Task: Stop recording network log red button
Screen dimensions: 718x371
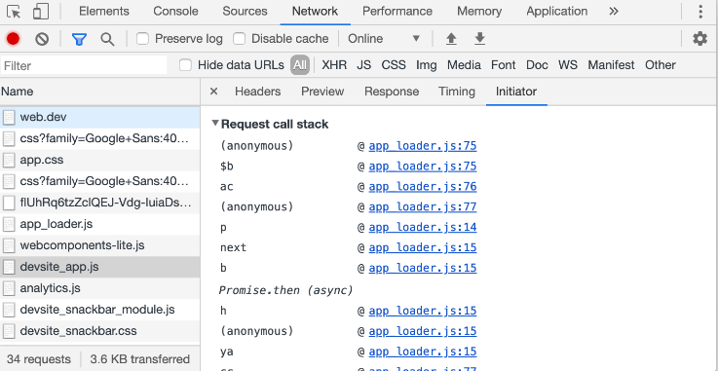Action: point(14,39)
